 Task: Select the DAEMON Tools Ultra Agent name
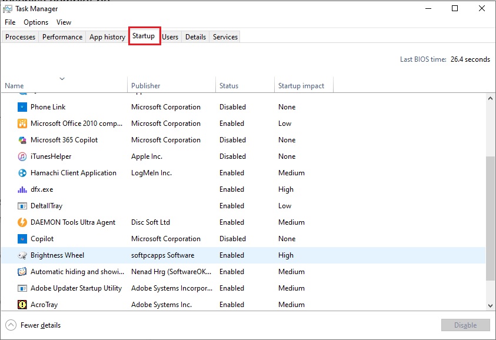click(73, 222)
